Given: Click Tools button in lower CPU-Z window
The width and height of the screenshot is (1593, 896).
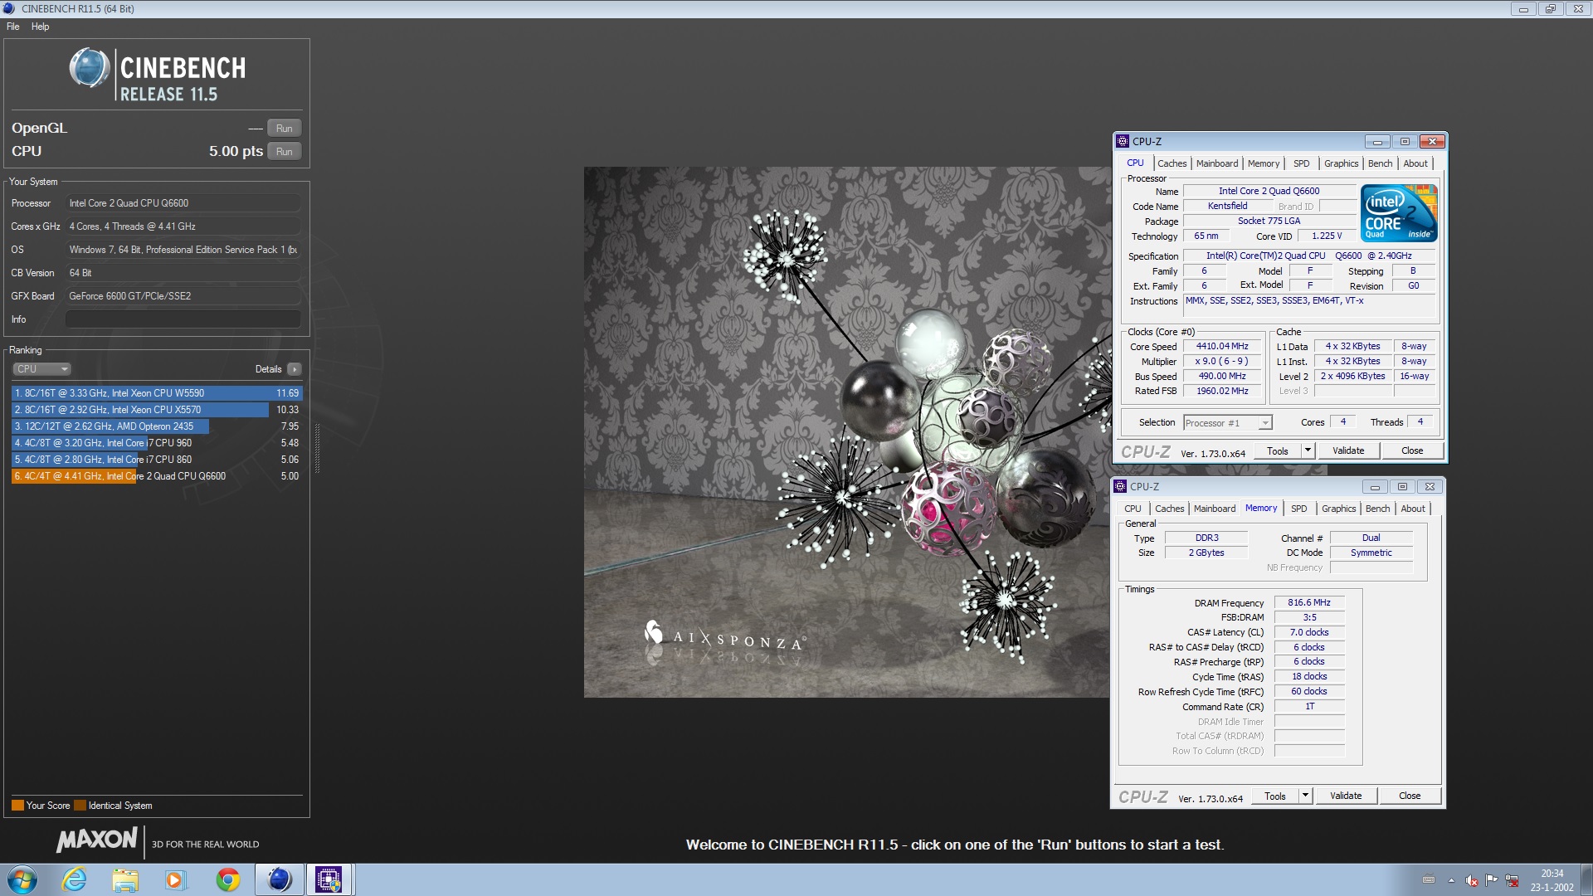Looking at the screenshot, I should pos(1275,796).
